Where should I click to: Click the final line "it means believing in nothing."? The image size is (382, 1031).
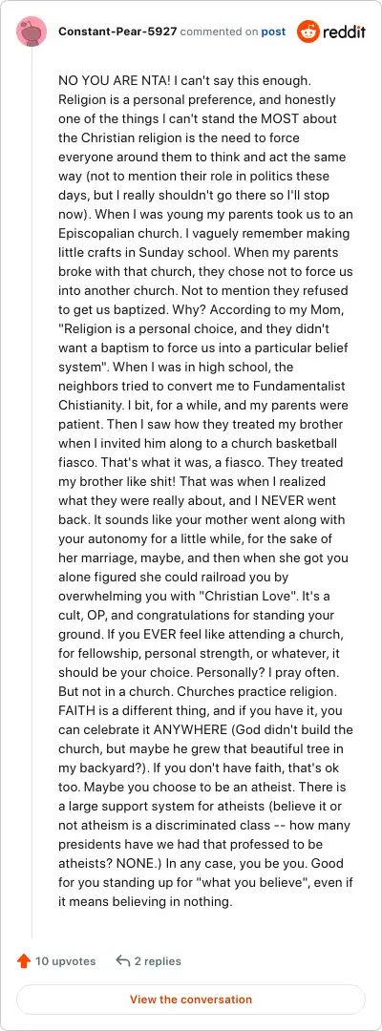145,901
